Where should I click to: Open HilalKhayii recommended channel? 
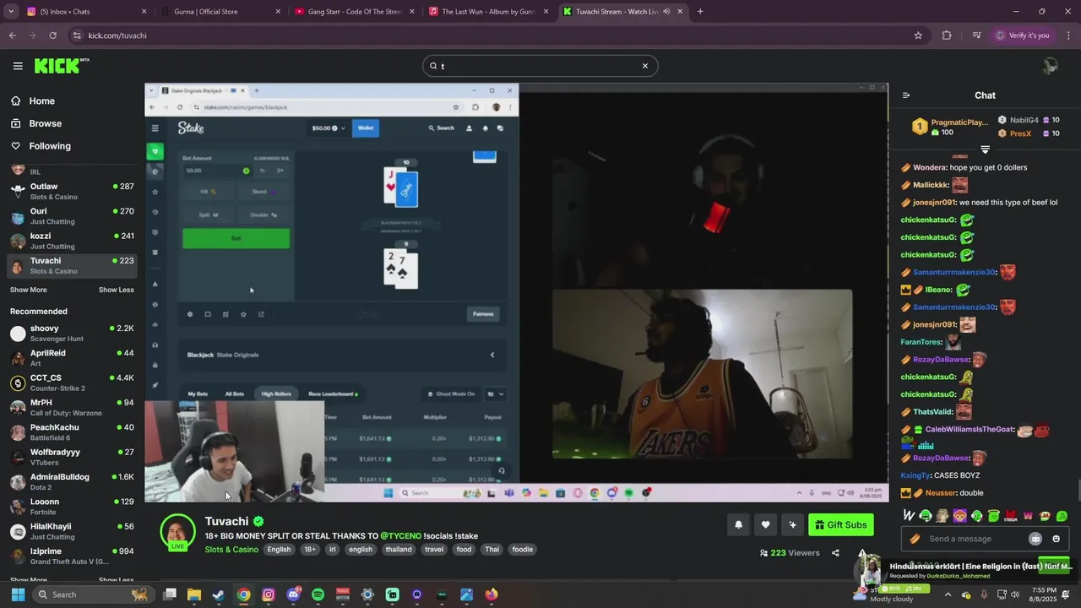[72, 531]
